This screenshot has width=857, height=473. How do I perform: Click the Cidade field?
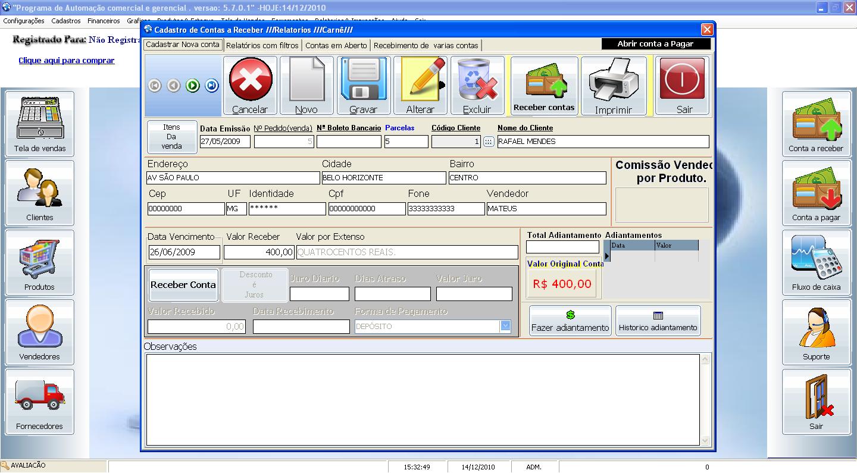(384, 178)
